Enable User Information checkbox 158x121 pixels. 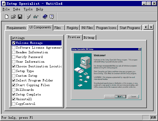click(14, 62)
